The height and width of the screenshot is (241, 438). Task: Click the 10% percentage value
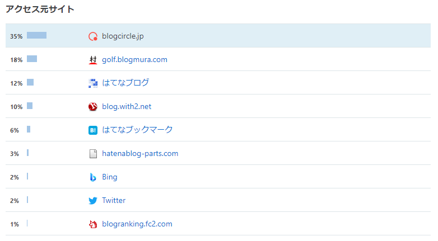coord(16,107)
